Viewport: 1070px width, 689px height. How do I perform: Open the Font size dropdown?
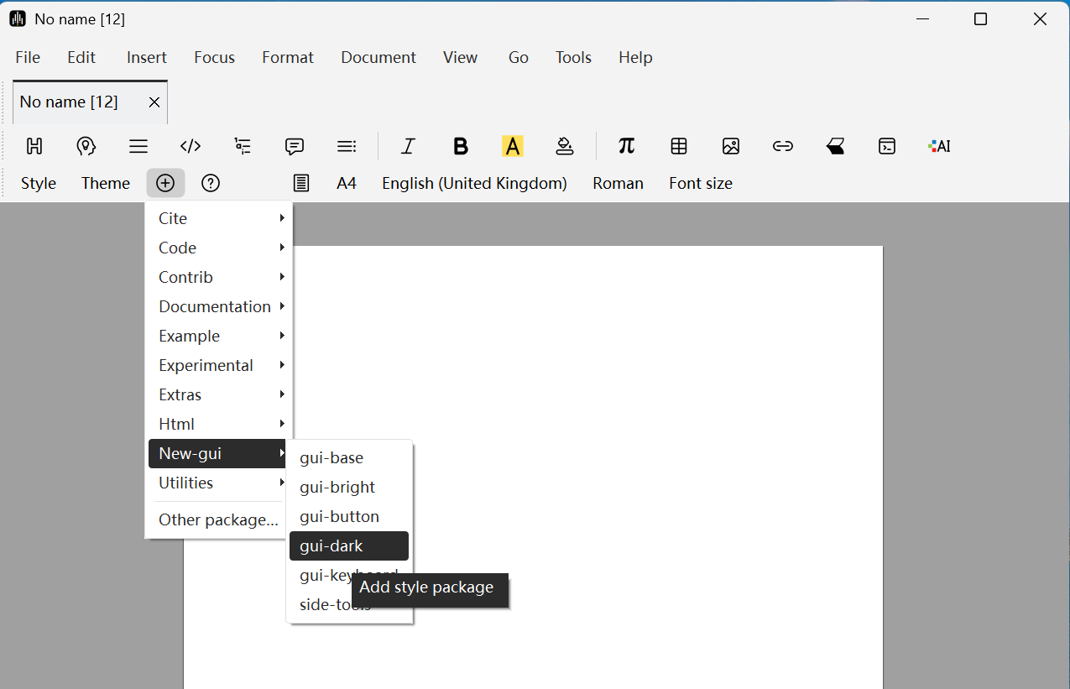[700, 183]
